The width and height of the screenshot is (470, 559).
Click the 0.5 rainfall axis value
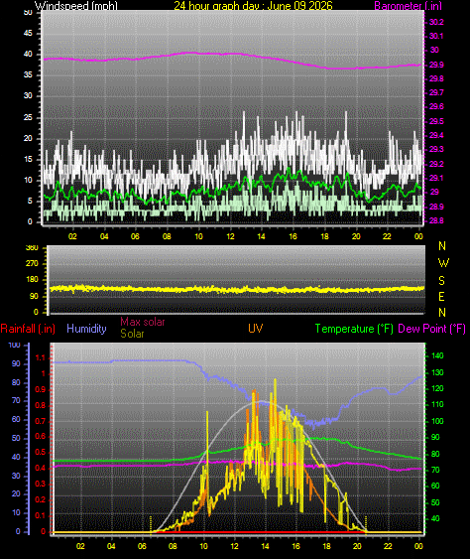coord(41,452)
